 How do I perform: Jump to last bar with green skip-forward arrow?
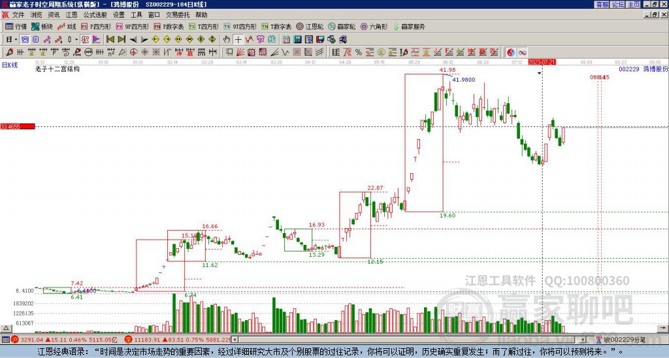122,40
